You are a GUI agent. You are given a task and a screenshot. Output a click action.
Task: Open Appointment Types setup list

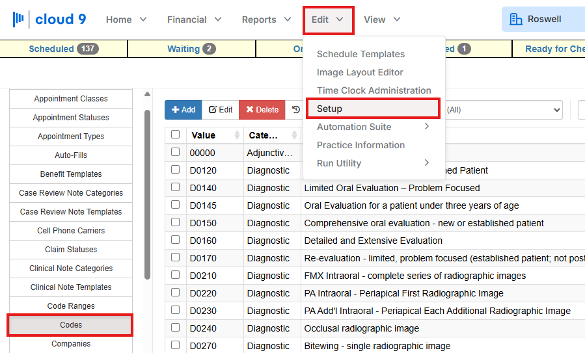71,137
